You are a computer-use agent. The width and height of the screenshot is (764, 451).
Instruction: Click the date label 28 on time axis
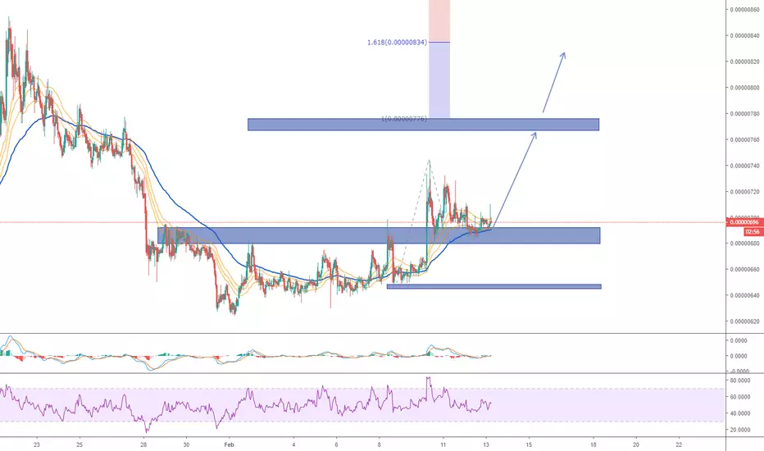[143, 444]
